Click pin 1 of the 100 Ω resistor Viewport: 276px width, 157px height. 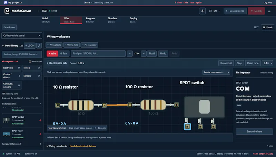click(x=130, y=105)
